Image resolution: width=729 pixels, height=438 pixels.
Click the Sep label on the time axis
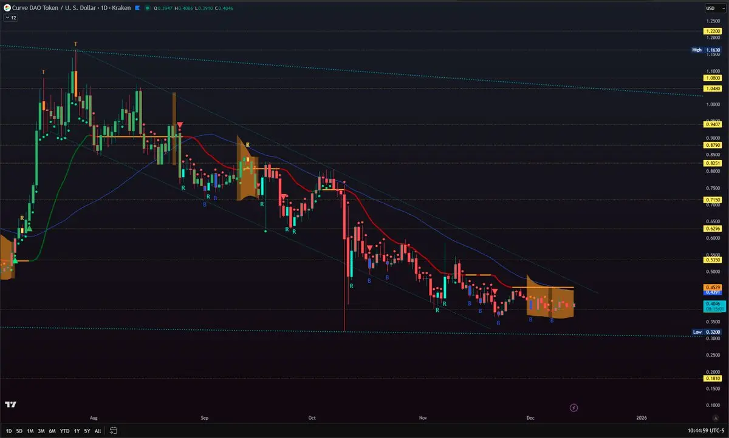point(205,418)
